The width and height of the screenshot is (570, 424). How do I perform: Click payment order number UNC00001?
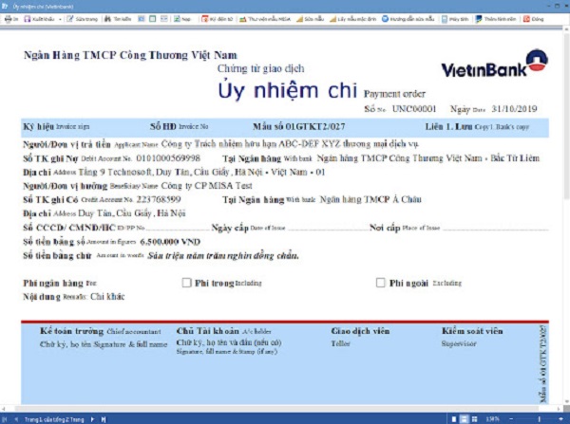click(x=413, y=109)
